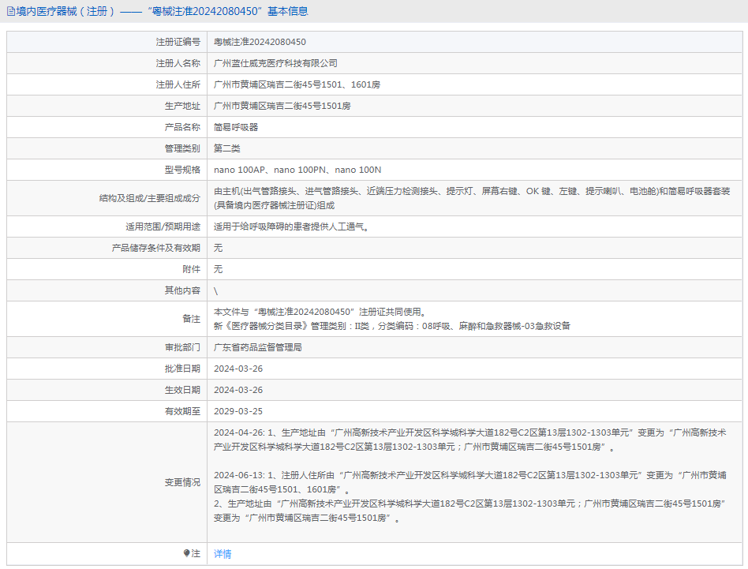Click the 注册人住所 label

(x=178, y=85)
